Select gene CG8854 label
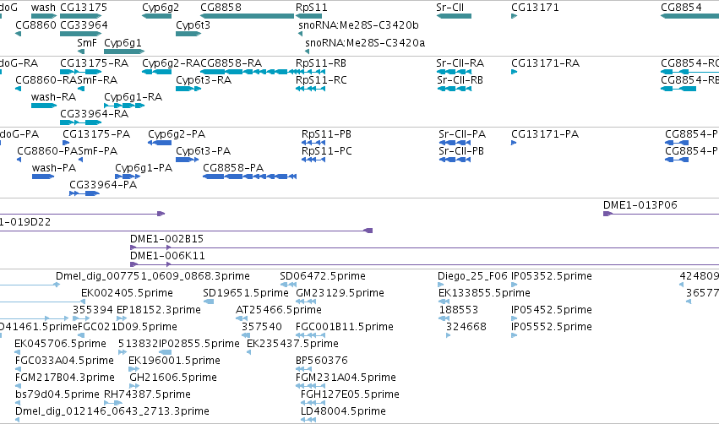Image resolution: width=719 pixels, height=424 pixels. pyautogui.click(x=681, y=8)
